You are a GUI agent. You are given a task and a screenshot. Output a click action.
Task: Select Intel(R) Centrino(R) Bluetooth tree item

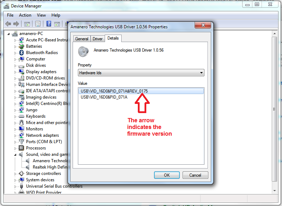[x=47, y=104]
